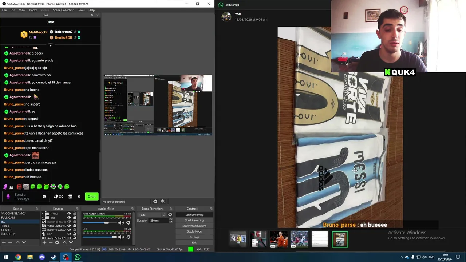The width and height of the screenshot is (466, 262).
Task: Select the YA COMENZAMOS scene
Action: [x=20, y=214]
